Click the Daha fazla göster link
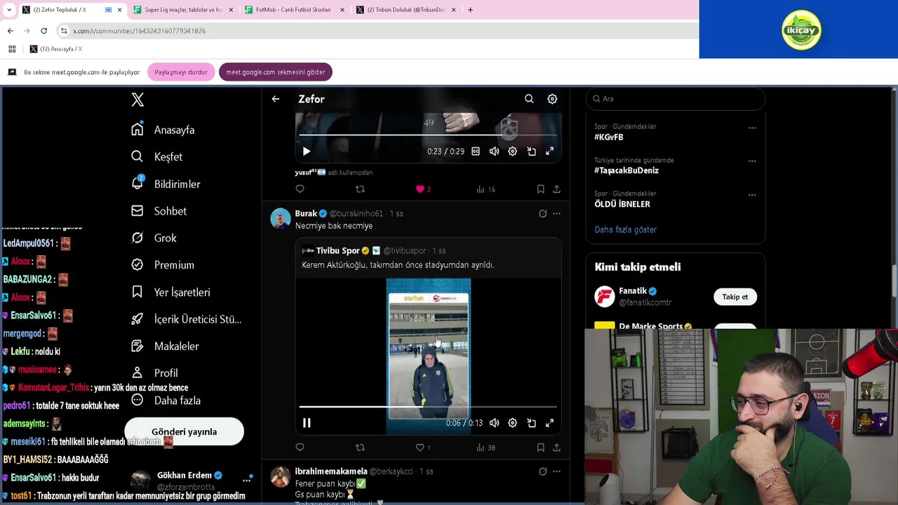Screen dimensions: 898x505 pos(625,229)
